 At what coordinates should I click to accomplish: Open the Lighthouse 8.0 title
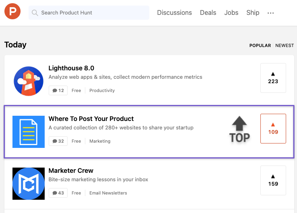[71, 68]
